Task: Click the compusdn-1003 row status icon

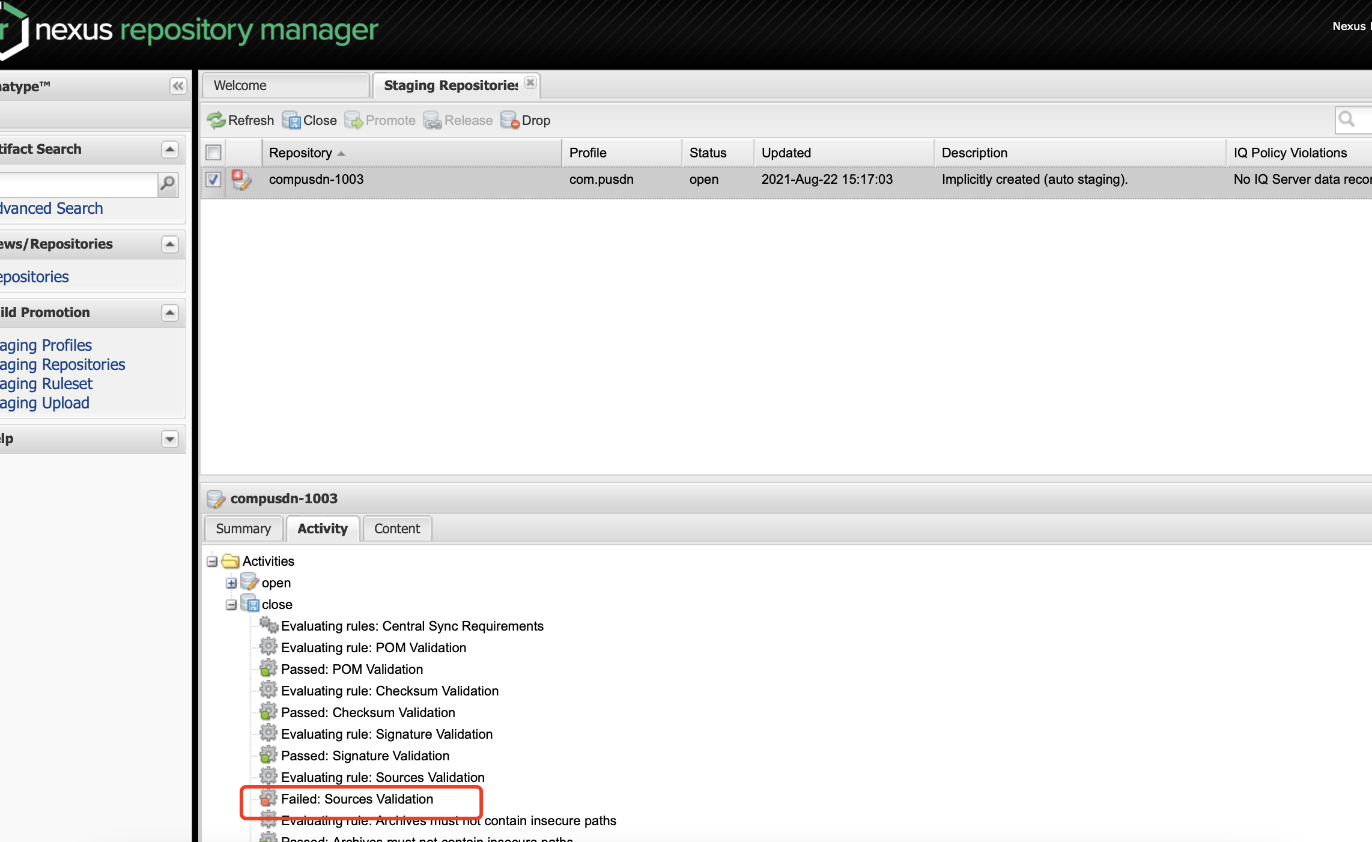Action: click(x=241, y=180)
